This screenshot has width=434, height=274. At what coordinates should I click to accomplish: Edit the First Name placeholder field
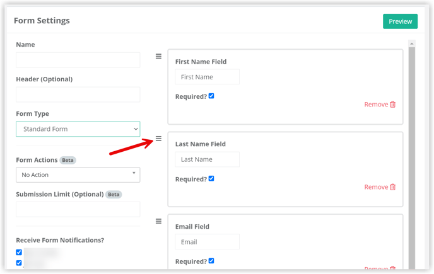point(208,77)
